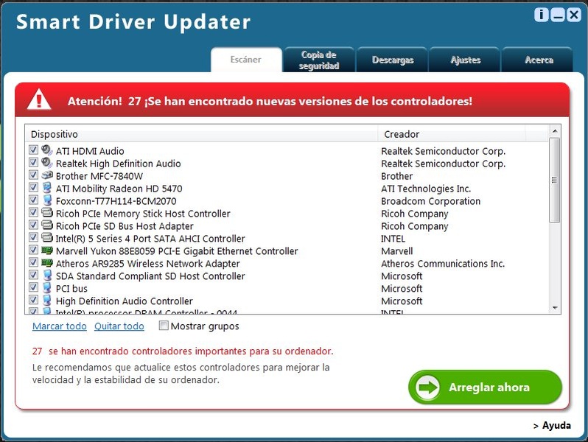Click the scrollbar up arrow in device list
The width and height of the screenshot is (588, 442).
(555, 131)
